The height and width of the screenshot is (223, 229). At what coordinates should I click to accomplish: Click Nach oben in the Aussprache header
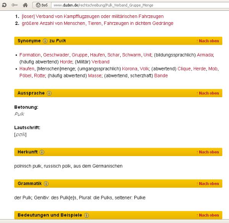(x=208, y=93)
